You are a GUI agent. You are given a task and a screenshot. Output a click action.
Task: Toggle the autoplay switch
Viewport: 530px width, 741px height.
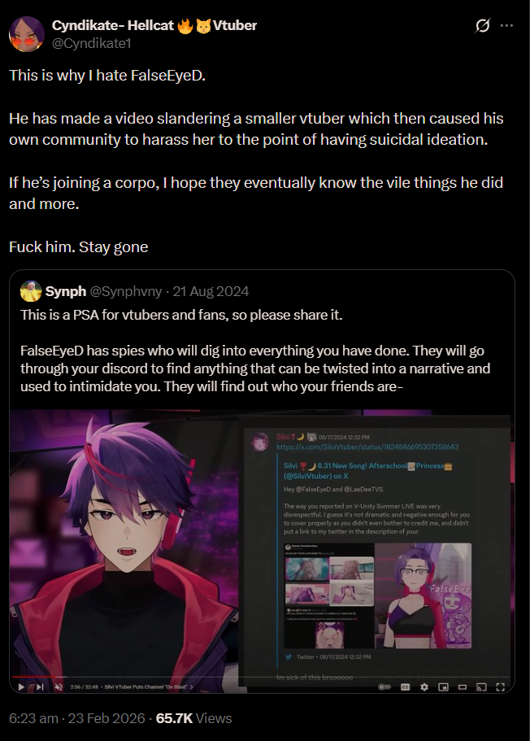(384, 687)
